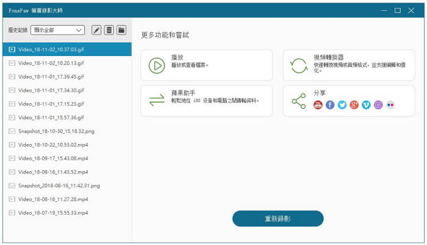The width and height of the screenshot is (427, 245).
Task: Select Video_18-08-16_11.27.28.mp4
Action: pos(67,199)
